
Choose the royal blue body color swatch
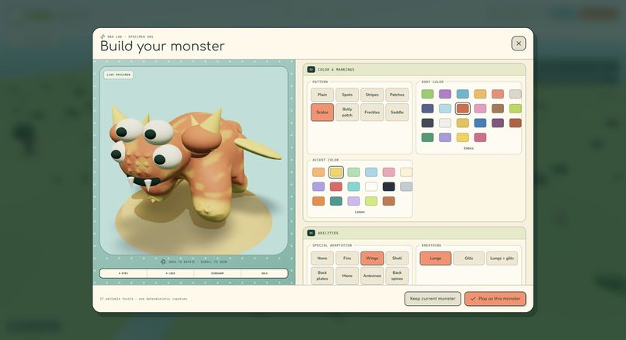480,123
